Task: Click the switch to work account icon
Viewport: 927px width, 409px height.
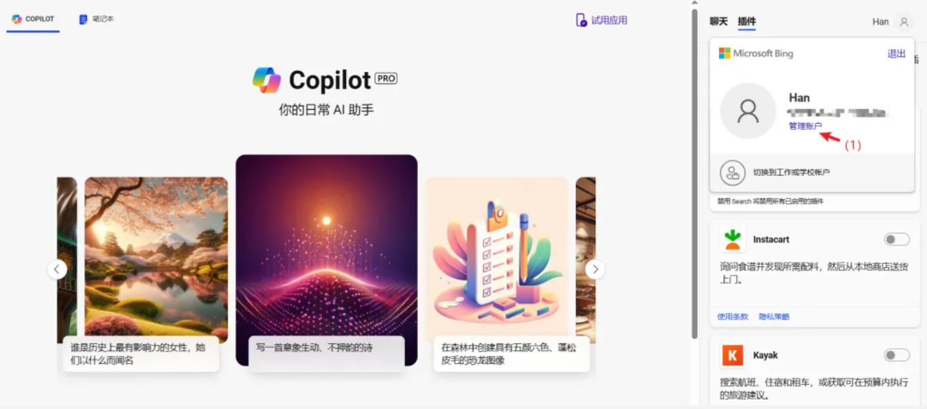Action: point(733,173)
